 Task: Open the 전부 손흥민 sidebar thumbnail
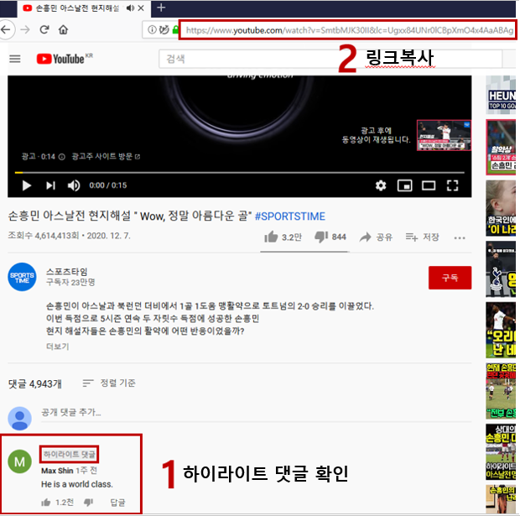501,391
